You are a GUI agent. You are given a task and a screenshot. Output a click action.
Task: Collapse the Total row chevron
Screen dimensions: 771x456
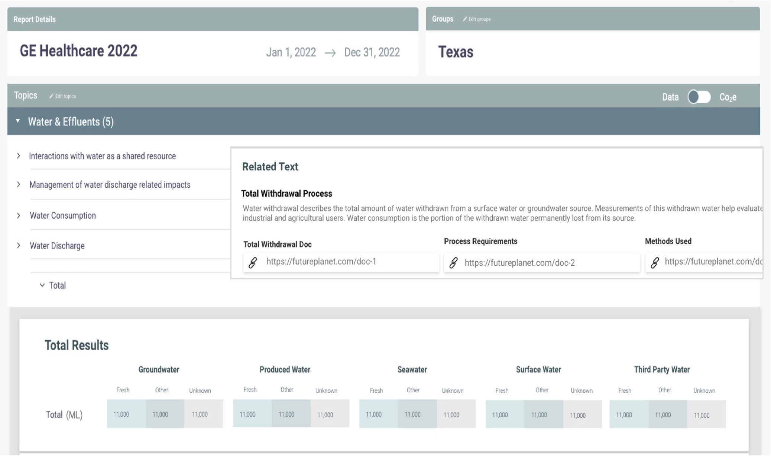(x=42, y=285)
